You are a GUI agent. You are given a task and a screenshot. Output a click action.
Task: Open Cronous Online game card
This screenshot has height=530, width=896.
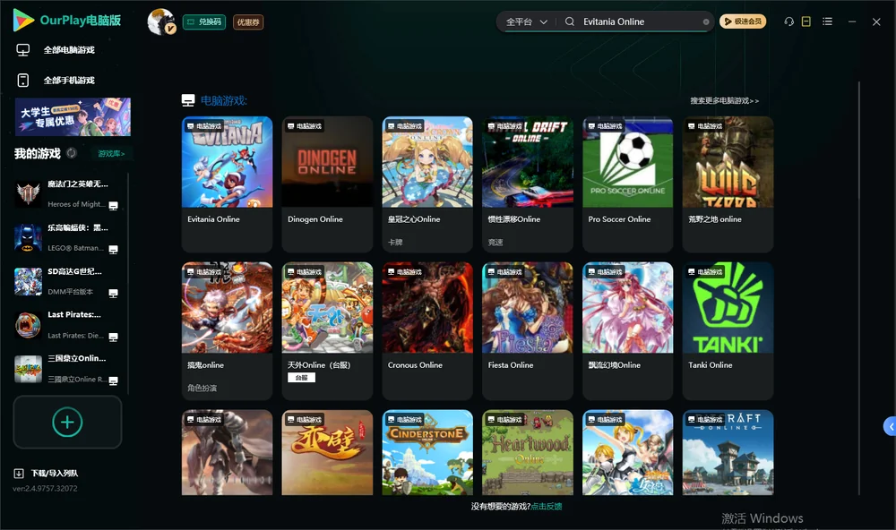click(427, 330)
